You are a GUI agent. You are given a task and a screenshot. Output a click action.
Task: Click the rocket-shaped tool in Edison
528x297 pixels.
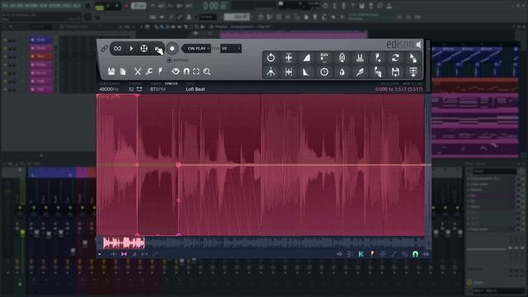[x=342, y=58]
